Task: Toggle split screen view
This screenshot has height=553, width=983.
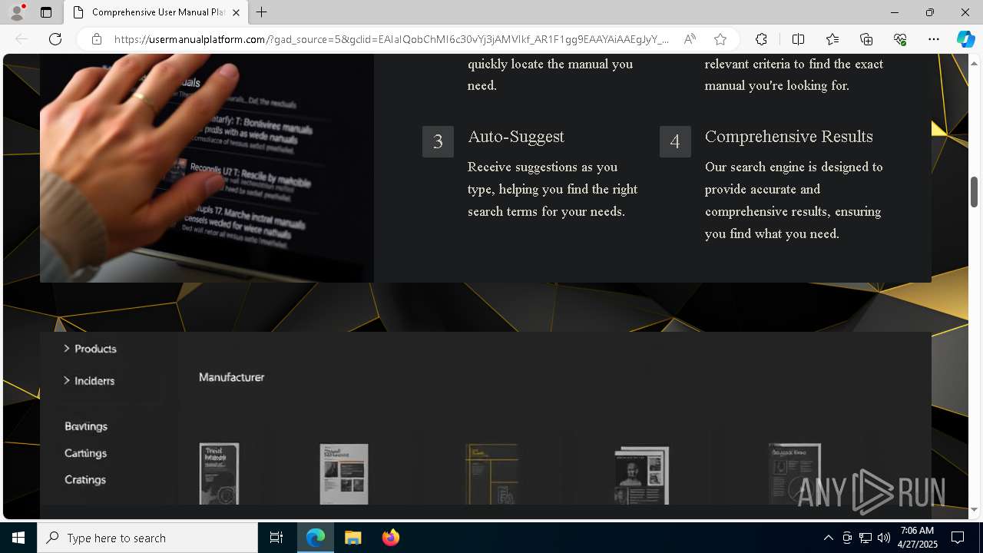Action: pyautogui.click(x=798, y=39)
